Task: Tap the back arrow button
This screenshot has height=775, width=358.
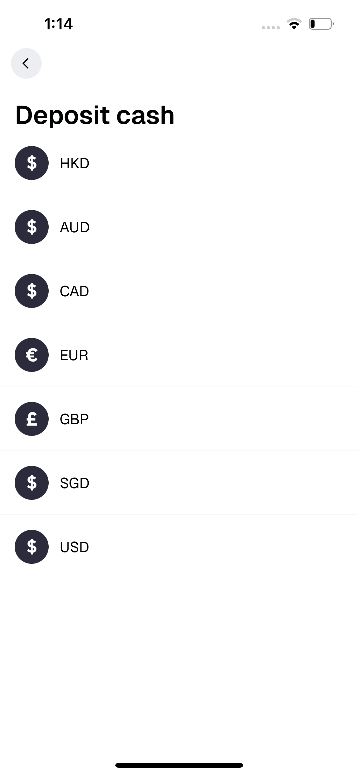Action: [x=26, y=63]
